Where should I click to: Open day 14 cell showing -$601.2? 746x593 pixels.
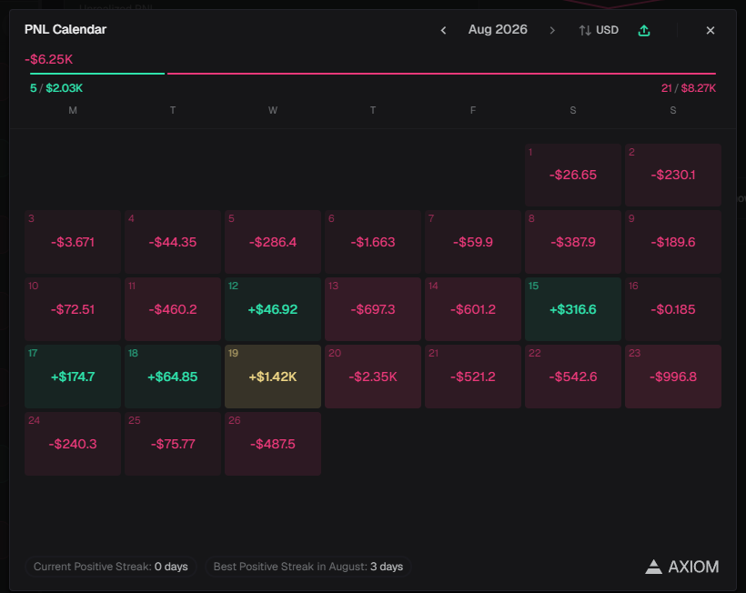[x=473, y=309]
